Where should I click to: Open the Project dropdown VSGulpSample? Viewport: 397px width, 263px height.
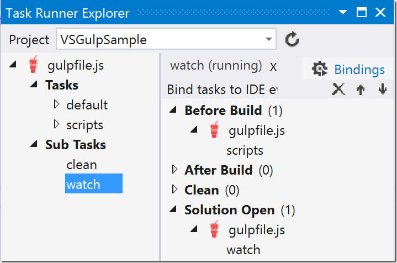tap(166, 39)
